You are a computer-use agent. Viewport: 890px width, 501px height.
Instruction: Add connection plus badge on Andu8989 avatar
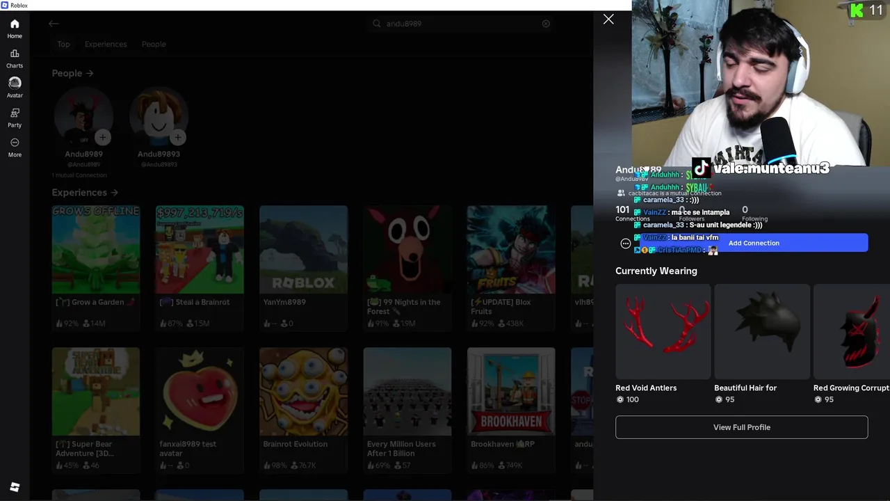(x=102, y=137)
